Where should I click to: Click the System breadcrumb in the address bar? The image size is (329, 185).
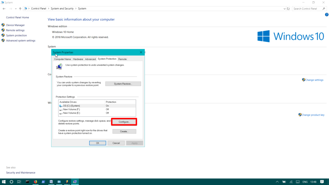coord(82,9)
